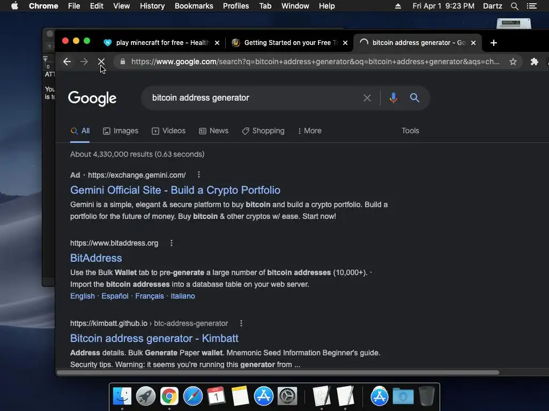
Task: Open Finder from the Dock
Action: click(x=122, y=396)
